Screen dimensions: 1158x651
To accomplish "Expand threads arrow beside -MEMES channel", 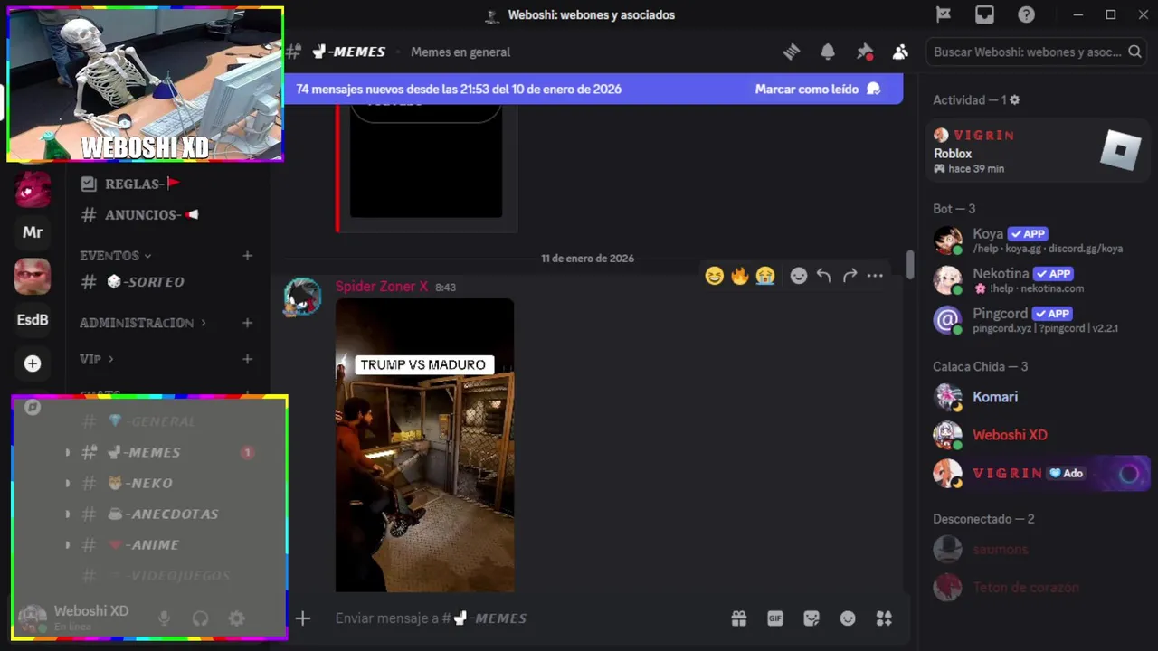I will pos(68,452).
